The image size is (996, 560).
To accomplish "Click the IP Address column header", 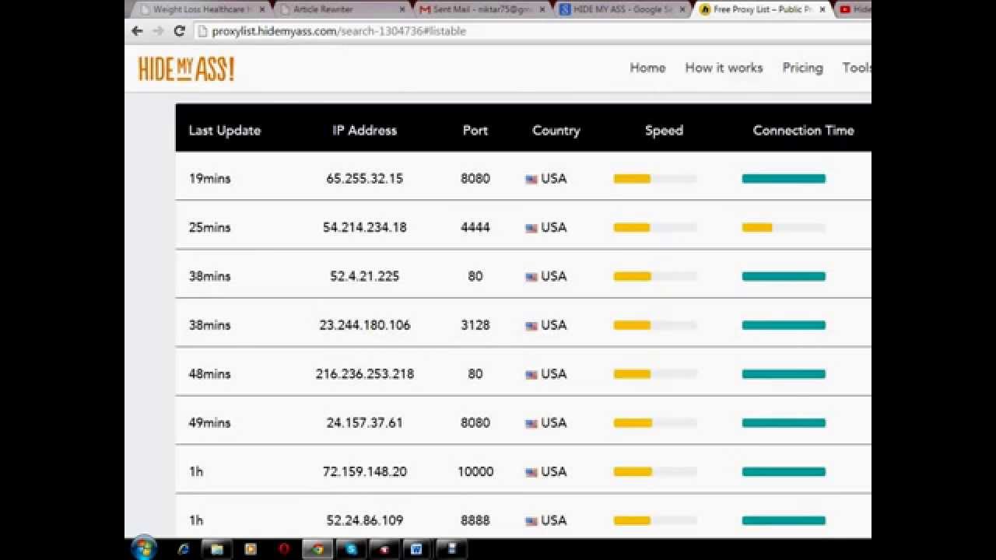I will pos(365,130).
